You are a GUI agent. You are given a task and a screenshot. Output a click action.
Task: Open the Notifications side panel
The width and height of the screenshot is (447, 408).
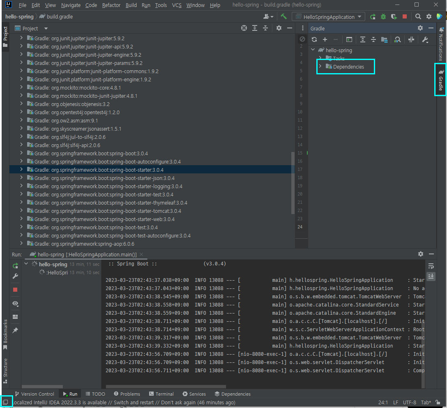pos(441,44)
